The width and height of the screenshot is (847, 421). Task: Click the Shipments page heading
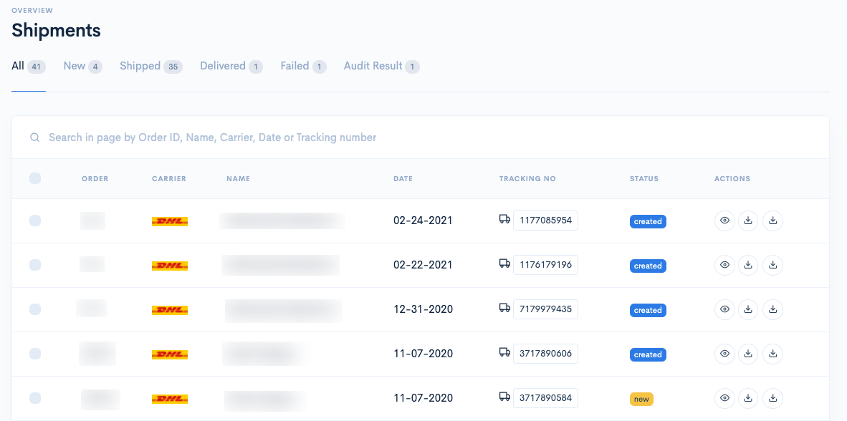(56, 30)
